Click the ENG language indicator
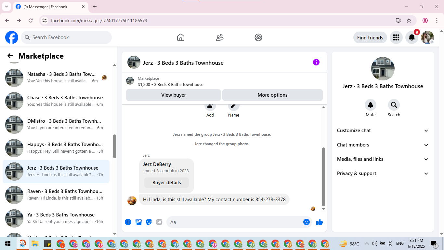Screen dimensions: 444x250 tap(400, 243)
